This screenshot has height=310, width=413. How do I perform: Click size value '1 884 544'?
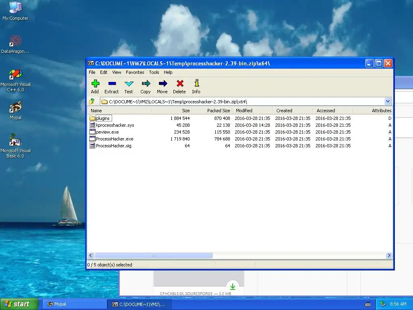point(180,118)
